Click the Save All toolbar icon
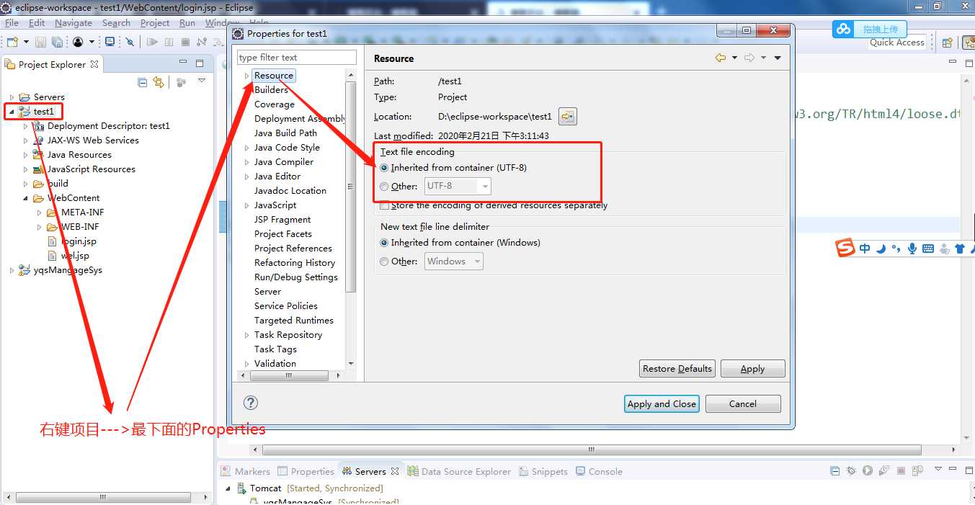Viewport: 975px width, 505px height. coord(57,42)
